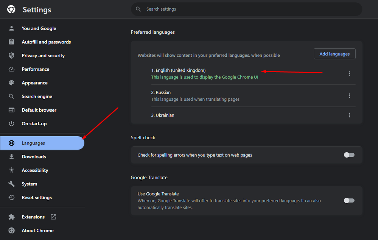Image resolution: width=378 pixels, height=240 pixels.
Task: Click the Add languages button
Action: pyautogui.click(x=334, y=54)
